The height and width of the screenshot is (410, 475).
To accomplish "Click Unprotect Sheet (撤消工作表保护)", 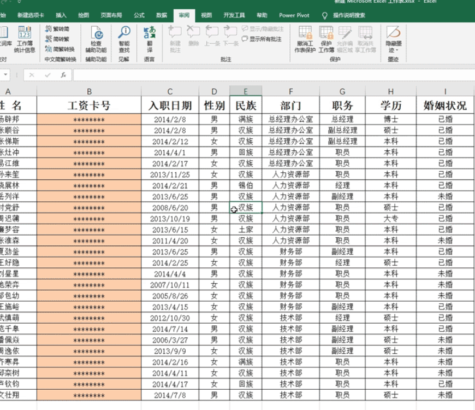I will click(x=305, y=40).
